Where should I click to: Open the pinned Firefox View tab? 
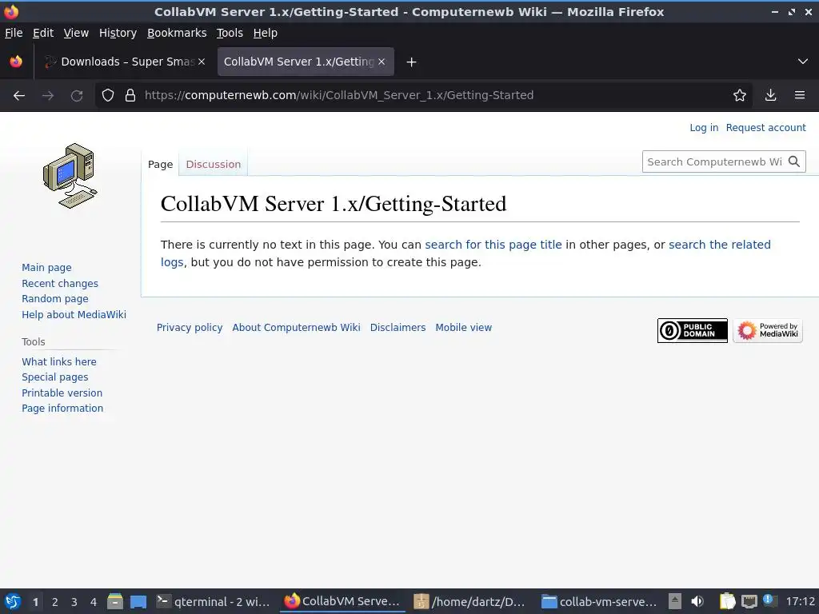pyautogui.click(x=16, y=62)
